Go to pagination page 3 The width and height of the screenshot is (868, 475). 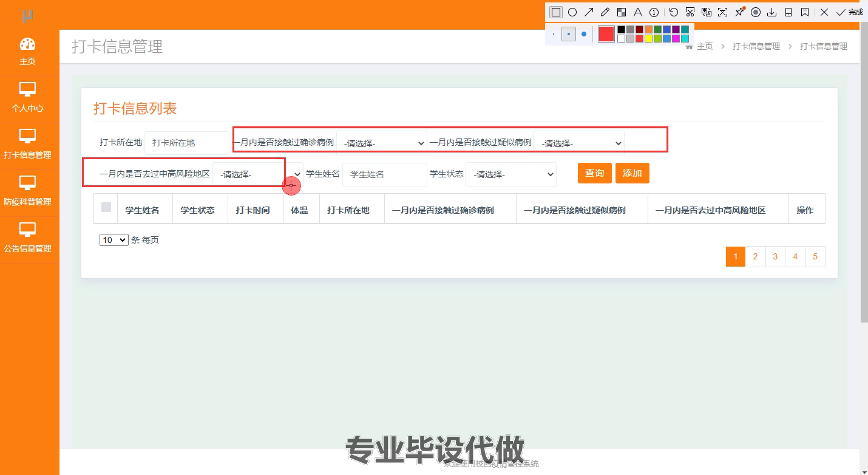(x=775, y=256)
